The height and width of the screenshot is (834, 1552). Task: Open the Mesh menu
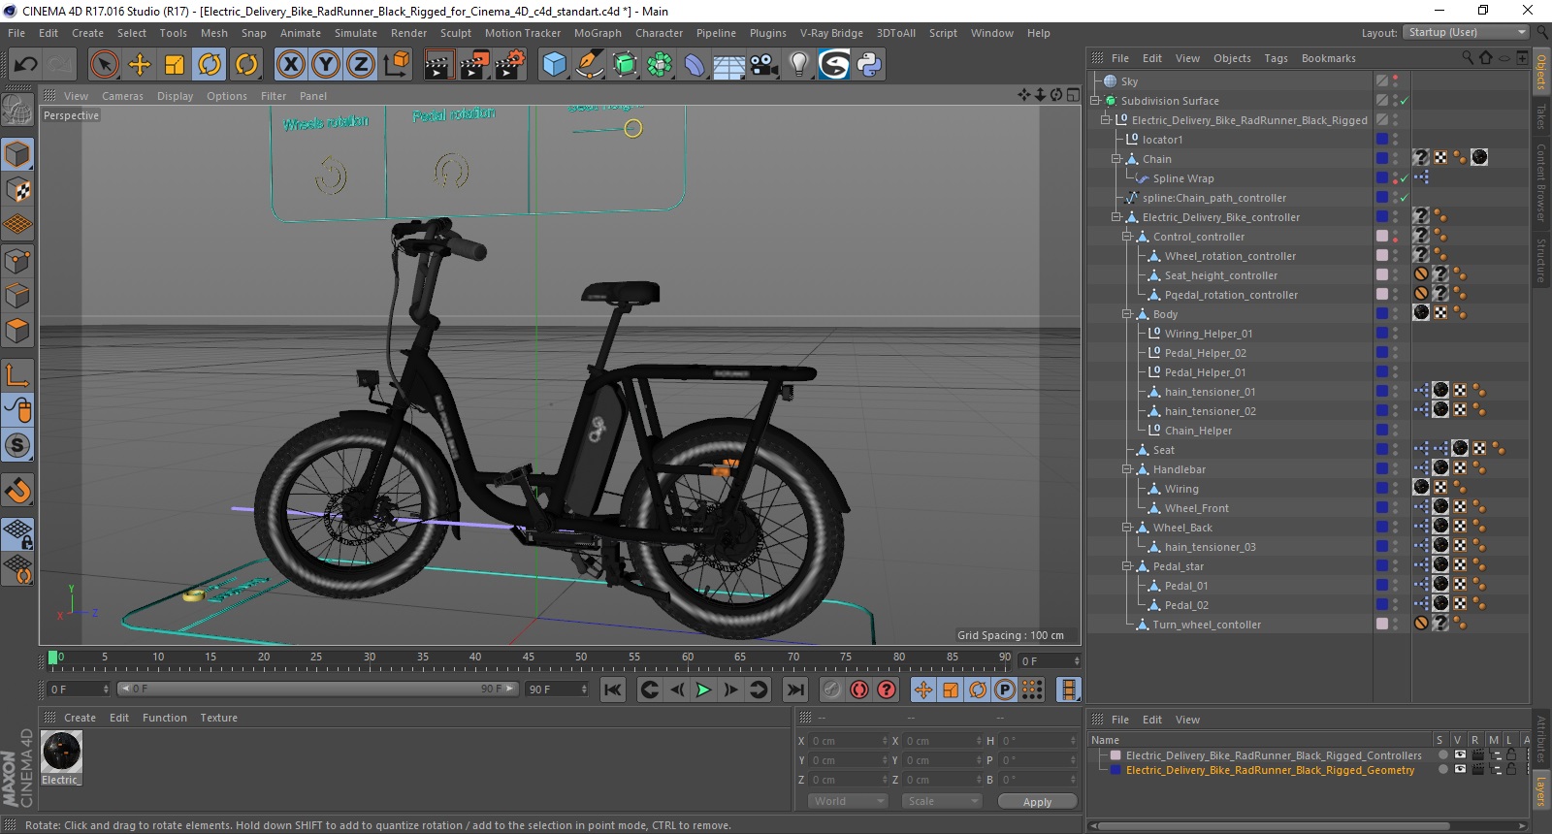point(214,33)
